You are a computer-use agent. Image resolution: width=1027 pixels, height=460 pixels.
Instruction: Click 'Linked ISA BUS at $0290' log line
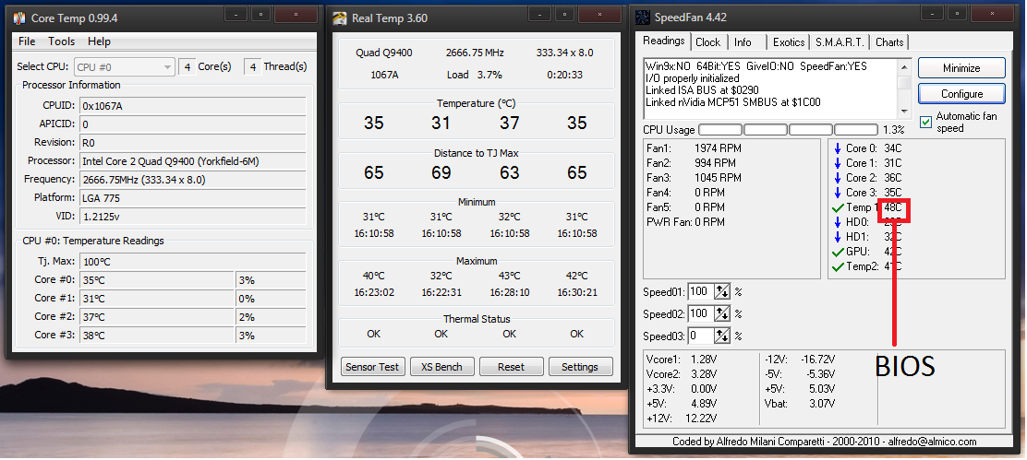702,90
